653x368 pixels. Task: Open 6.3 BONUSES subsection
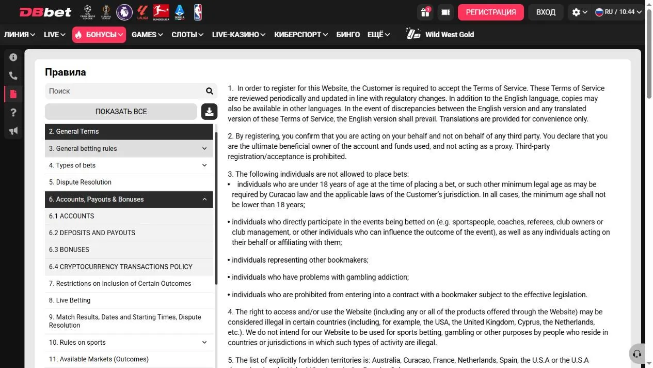(x=129, y=250)
